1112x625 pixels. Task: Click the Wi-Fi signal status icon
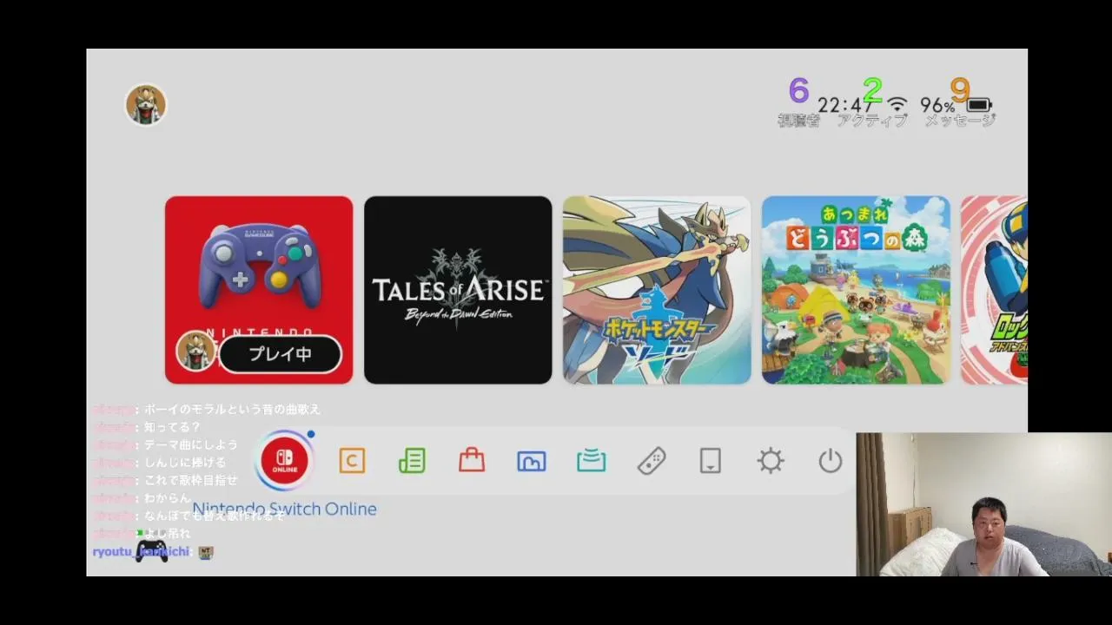pyautogui.click(x=897, y=106)
